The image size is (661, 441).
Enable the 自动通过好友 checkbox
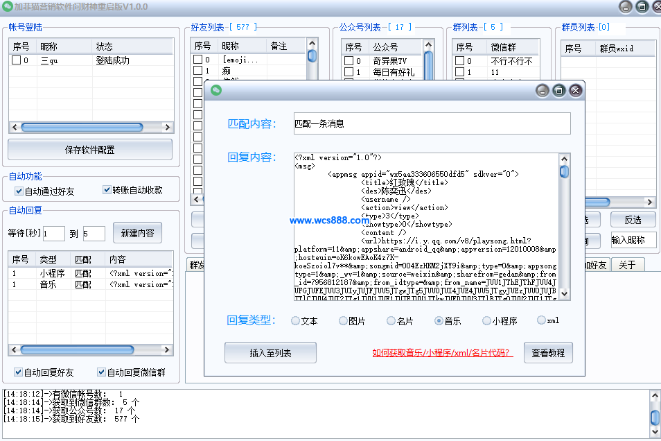point(19,191)
